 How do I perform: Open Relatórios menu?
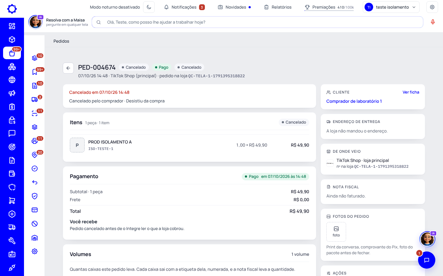(x=278, y=7)
